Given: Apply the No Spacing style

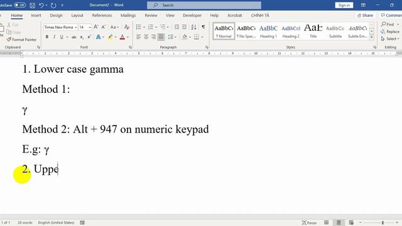Looking at the screenshot, I should tap(246, 31).
